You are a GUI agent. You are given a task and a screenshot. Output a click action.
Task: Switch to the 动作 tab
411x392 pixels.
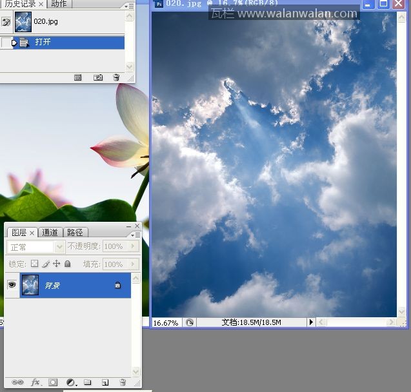click(59, 4)
